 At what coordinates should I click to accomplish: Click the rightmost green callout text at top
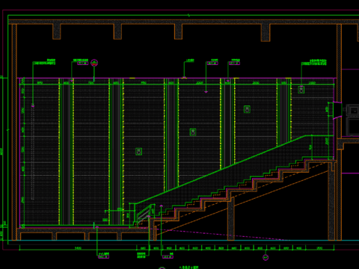314,62
